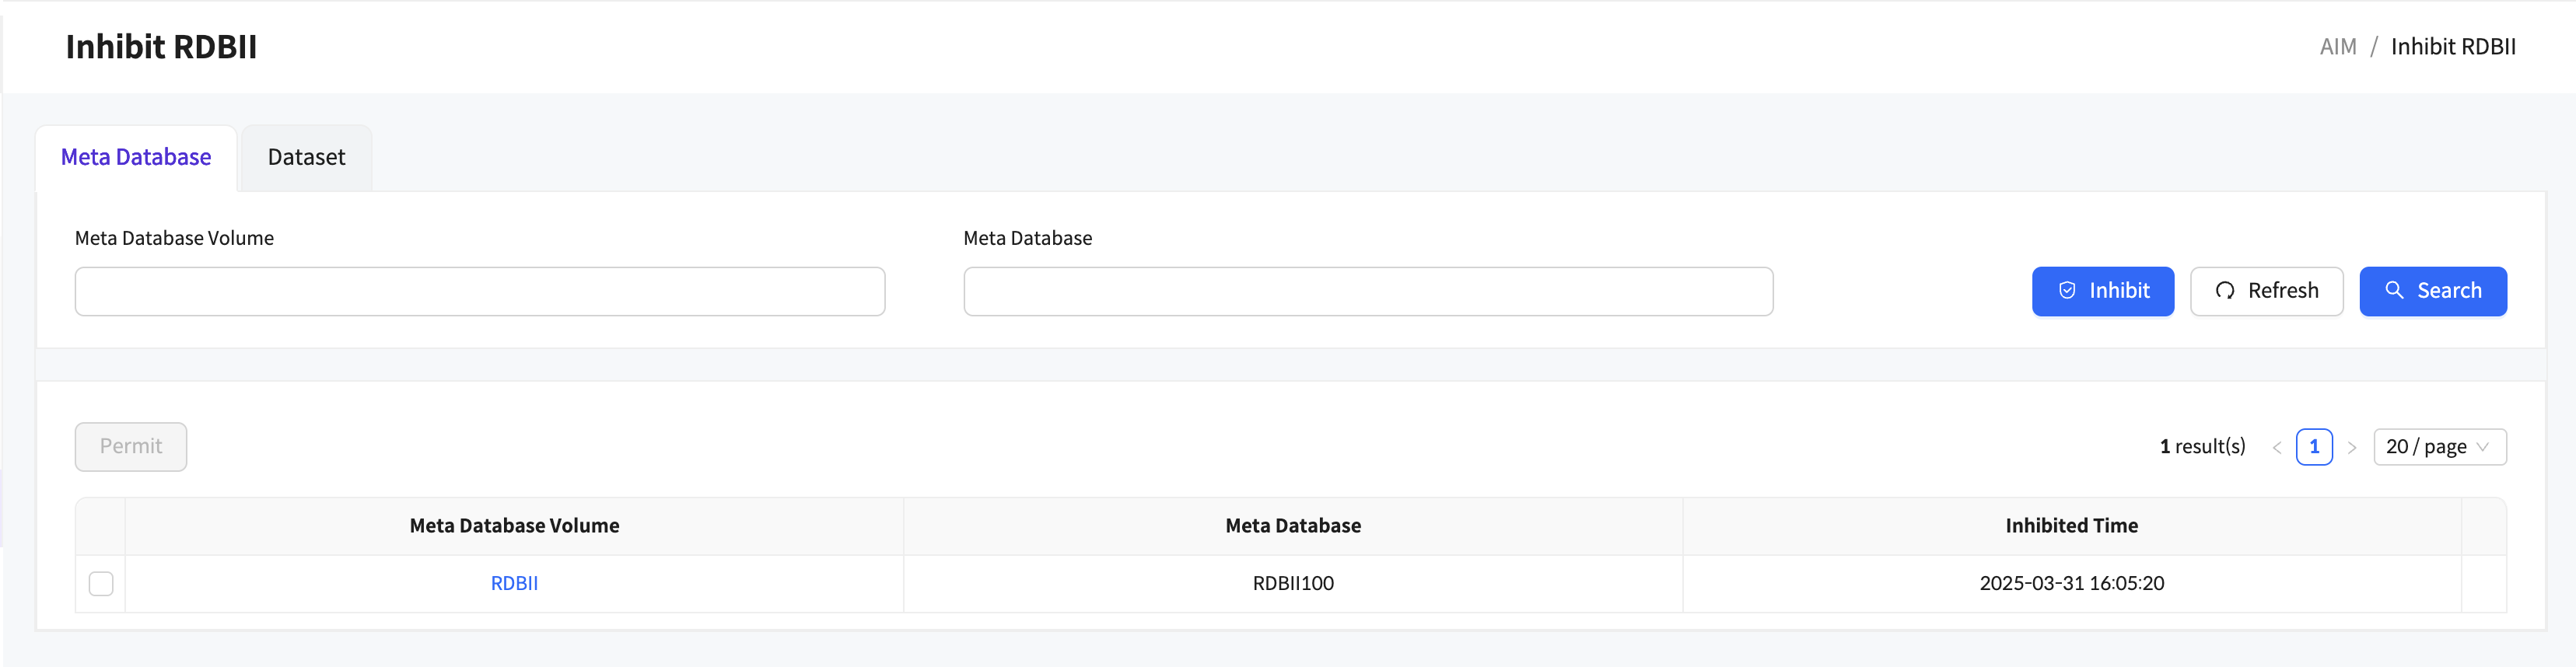Click the shield icon on Inhibit button
This screenshot has width=2576, height=667.
tap(2066, 291)
